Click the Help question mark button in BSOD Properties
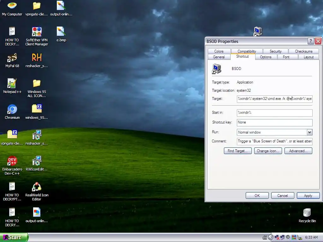 (310, 41)
